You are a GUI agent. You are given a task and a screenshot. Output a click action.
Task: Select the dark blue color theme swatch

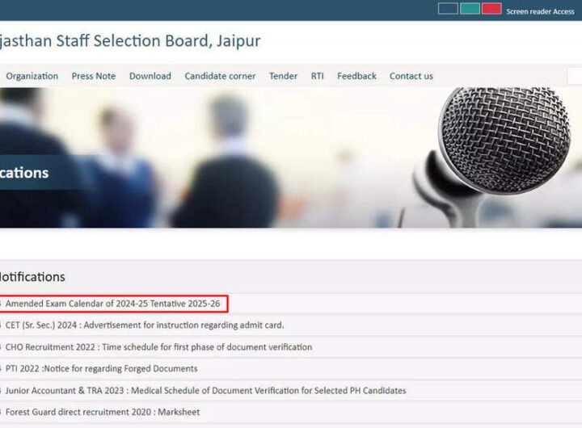tap(448, 9)
